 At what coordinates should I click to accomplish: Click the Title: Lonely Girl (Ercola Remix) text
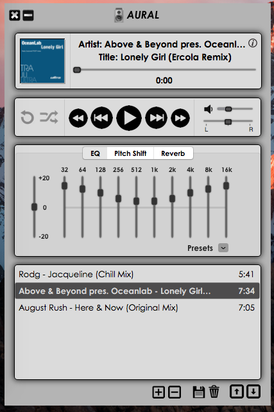pyautogui.click(x=165, y=57)
